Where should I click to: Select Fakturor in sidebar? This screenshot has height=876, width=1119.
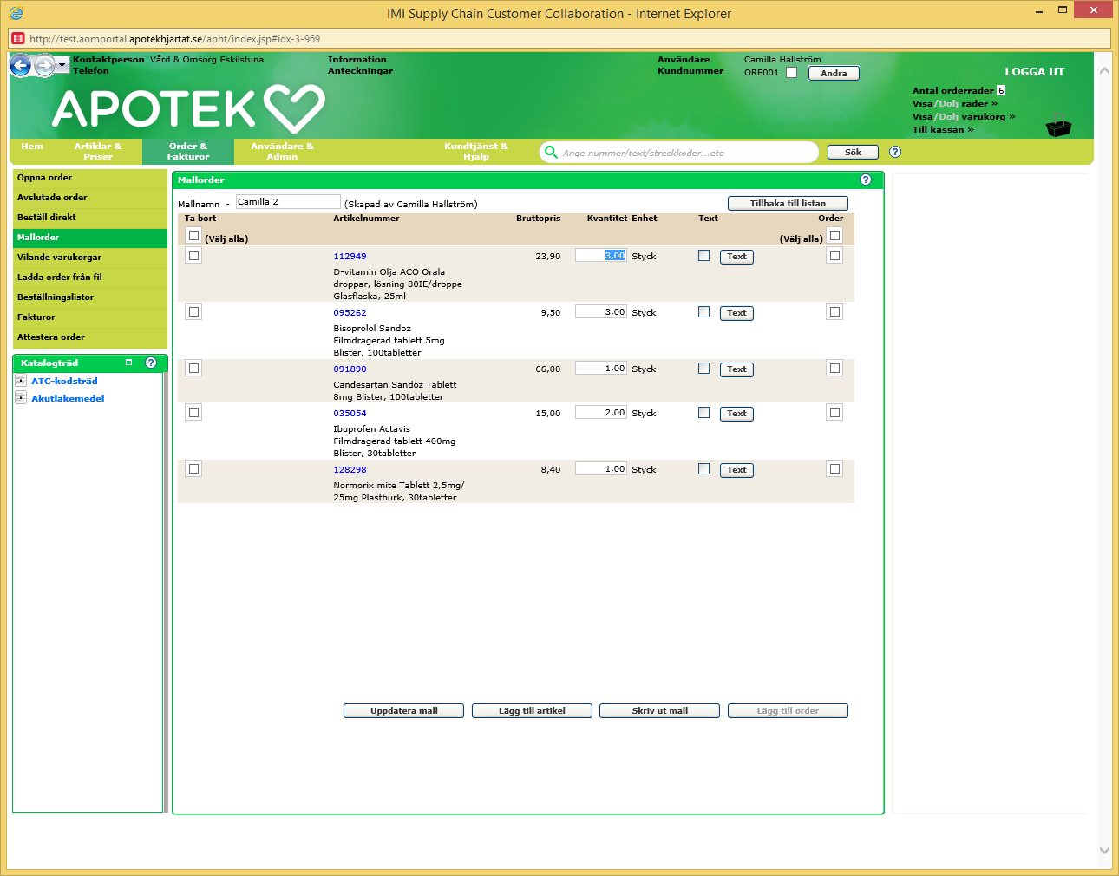pos(90,317)
